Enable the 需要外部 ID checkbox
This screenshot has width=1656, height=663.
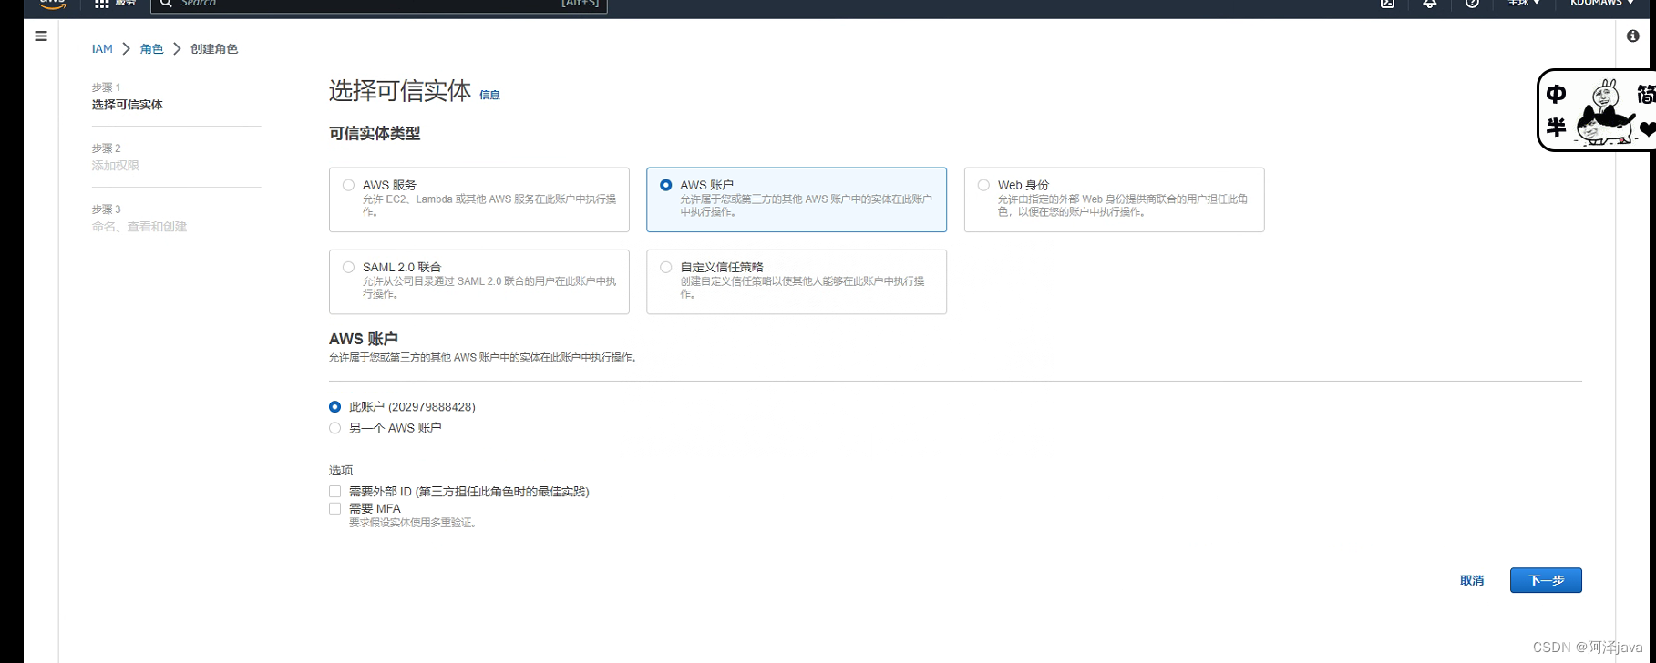(x=335, y=492)
